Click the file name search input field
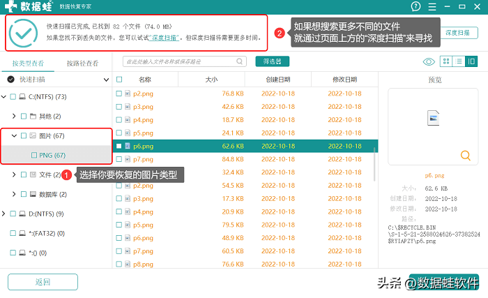Viewport: 488px width, 298px height. point(185,61)
